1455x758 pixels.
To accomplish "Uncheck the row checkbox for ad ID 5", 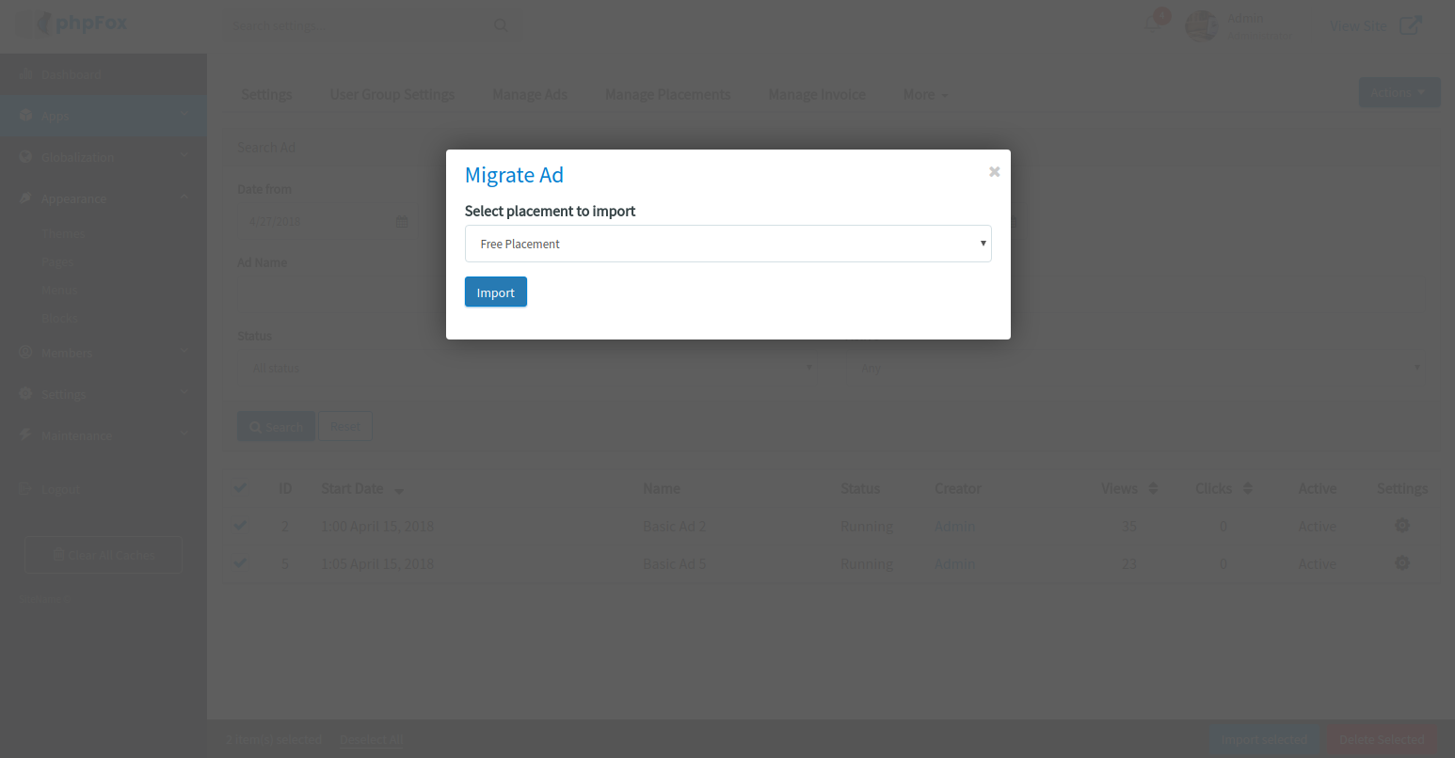I will 240,563.
